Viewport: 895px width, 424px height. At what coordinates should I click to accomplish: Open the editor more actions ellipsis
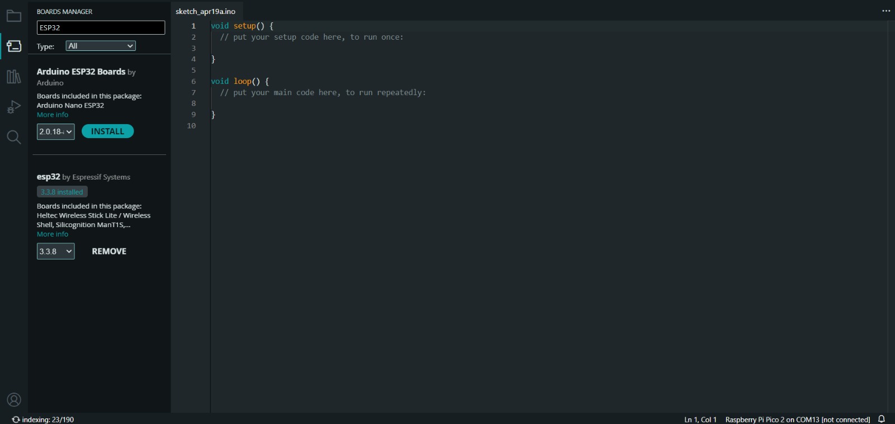886,11
